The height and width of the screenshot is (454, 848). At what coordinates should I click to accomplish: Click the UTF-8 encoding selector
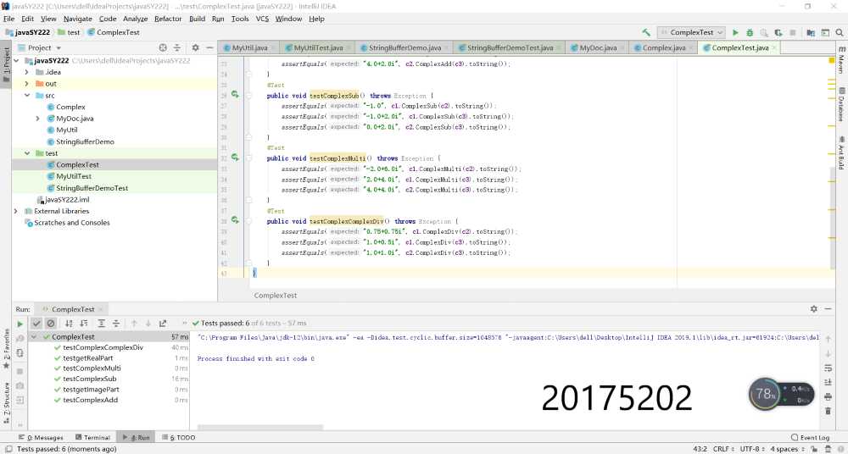(x=751, y=449)
